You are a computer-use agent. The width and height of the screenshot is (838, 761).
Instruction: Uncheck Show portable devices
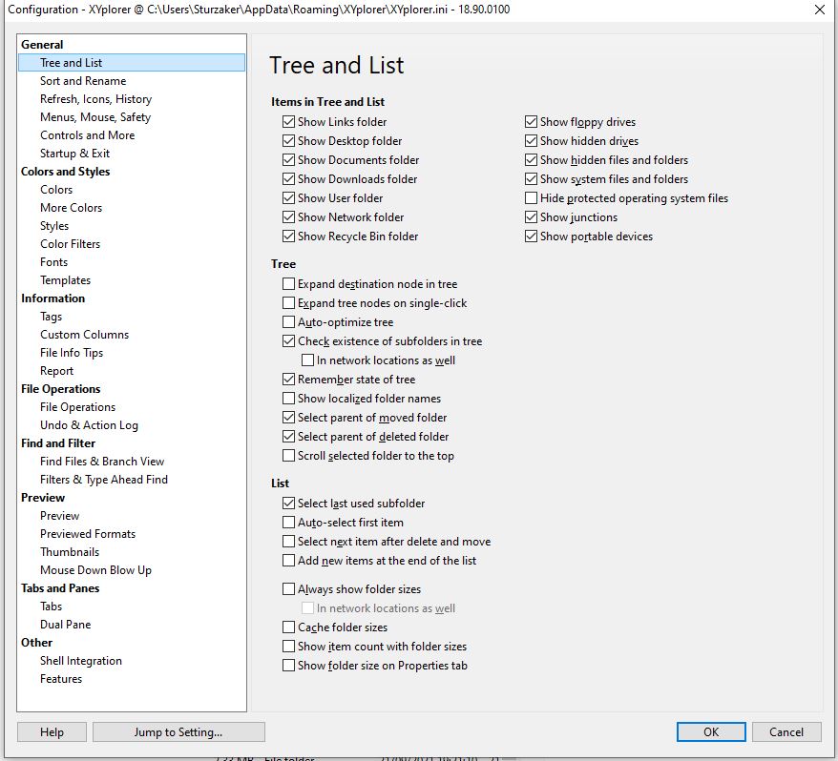click(x=531, y=237)
